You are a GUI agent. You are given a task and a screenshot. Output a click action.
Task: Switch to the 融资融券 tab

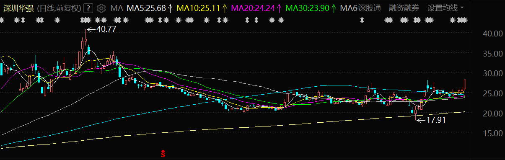click(404, 8)
